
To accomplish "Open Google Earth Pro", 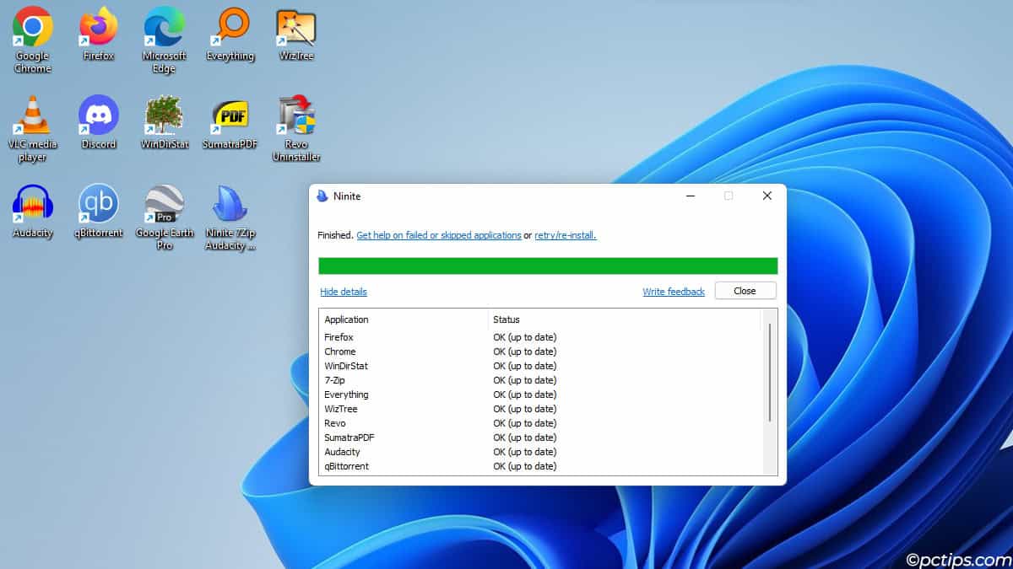I will click(x=164, y=204).
